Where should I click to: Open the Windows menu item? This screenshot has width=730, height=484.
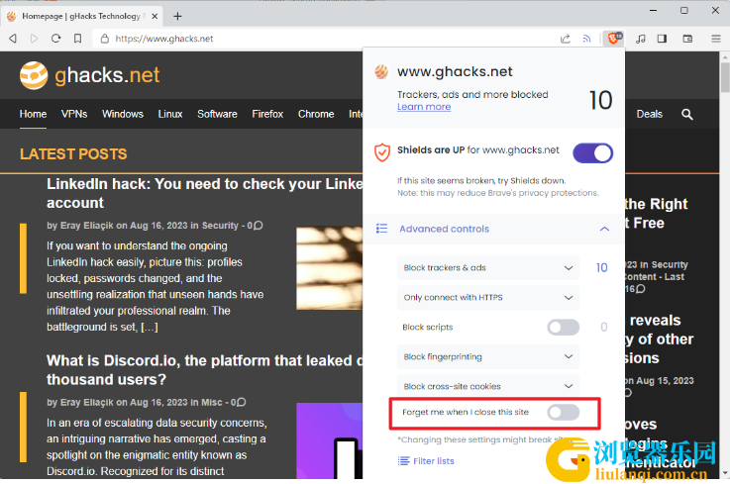[x=123, y=114]
